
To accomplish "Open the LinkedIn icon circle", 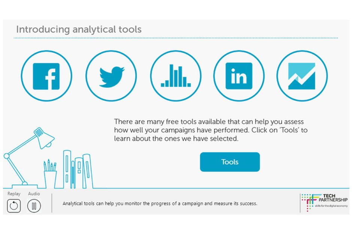I will coord(239,76).
